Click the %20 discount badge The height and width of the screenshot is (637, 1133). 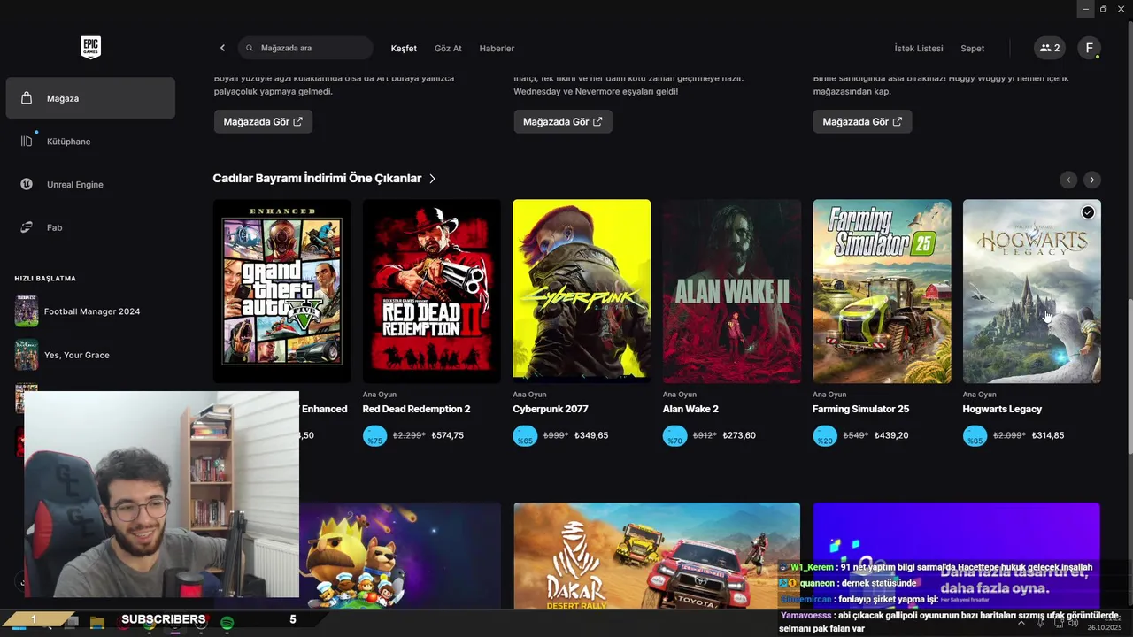click(825, 435)
